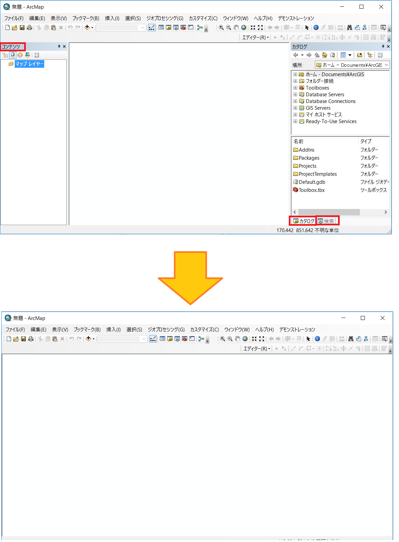Click Catalog horizontal scrollbar right arrow
The width and height of the screenshot is (399, 542).
(386, 212)
